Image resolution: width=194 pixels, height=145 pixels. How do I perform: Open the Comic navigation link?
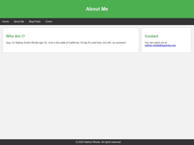(49, 21)
